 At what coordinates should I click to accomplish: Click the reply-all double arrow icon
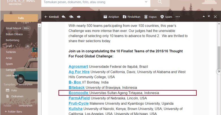[71, 17]
